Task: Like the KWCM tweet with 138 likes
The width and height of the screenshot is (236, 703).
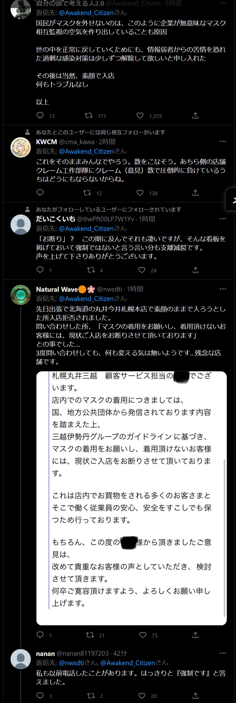Action: (140, 193)
